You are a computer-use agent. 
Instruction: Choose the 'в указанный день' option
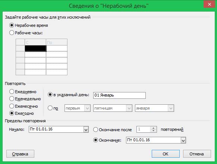50,95
